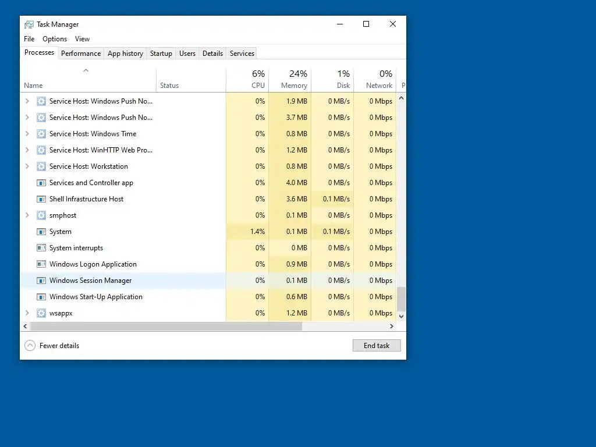
Task: Expand Service Host: Windows Time
Action: 27,134
